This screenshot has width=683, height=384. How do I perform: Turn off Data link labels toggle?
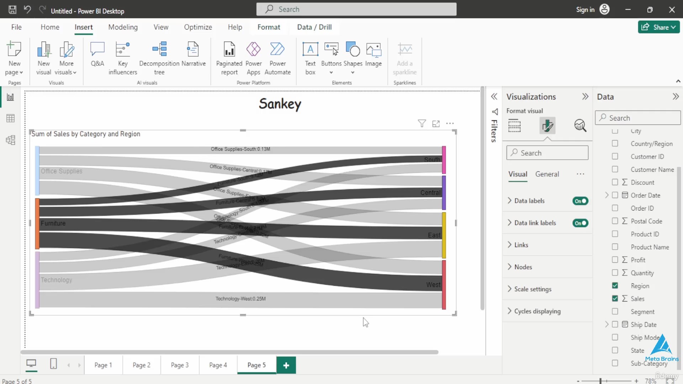pyautogui.click(x=580, y=223)
